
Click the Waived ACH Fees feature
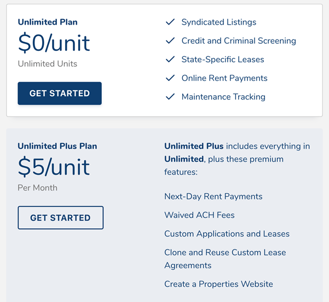pos(199,215)
